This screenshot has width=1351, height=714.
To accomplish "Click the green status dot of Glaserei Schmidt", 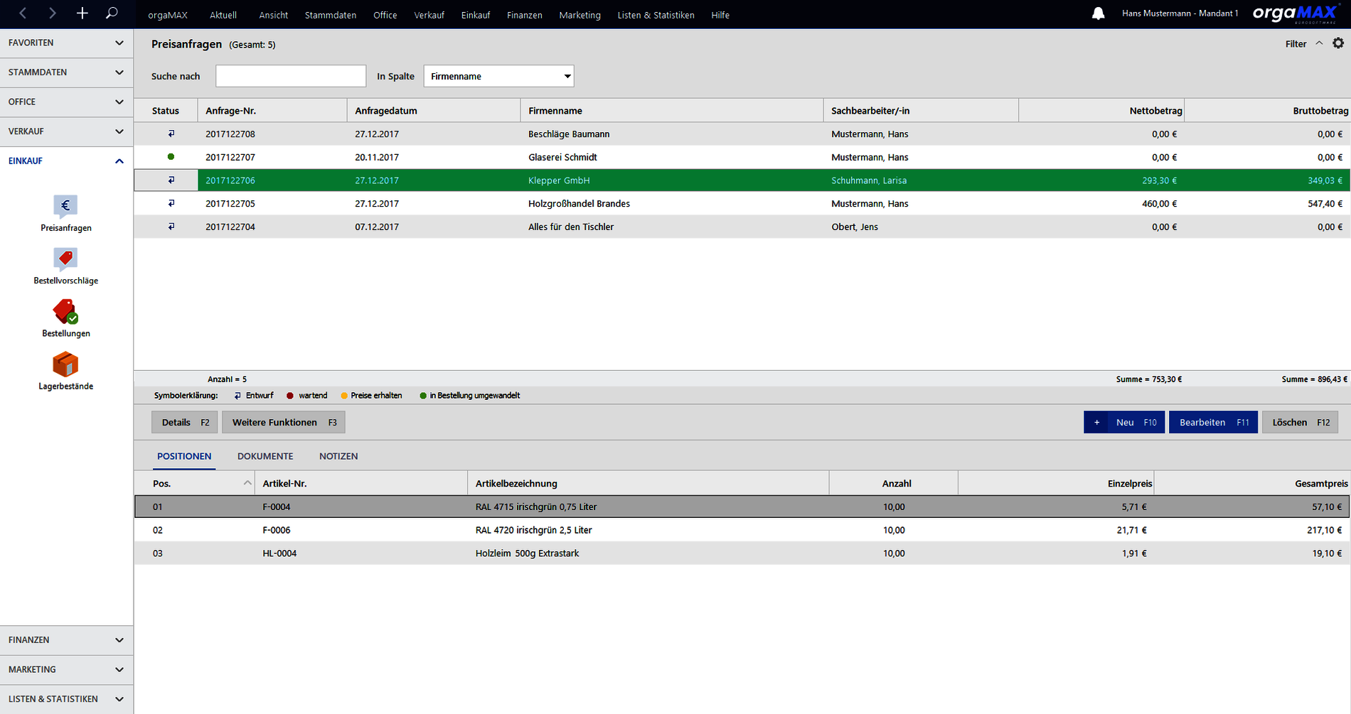I will [x=171, y=157].
